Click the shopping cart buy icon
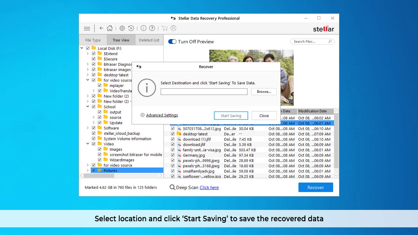 tap(165, 28)
